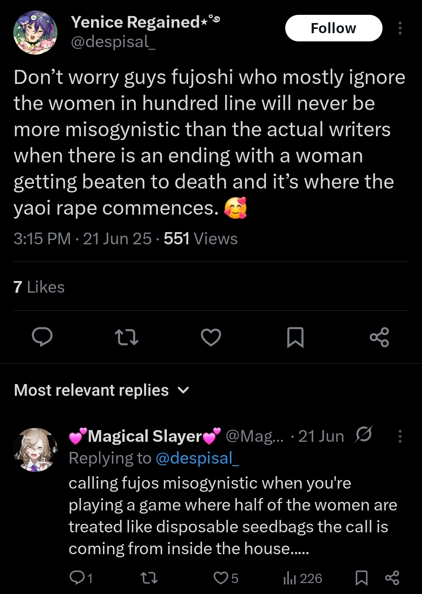Open Yenice Regained's profile avatar
The image size is (422, 594).
pyautogui.click(x=36, y=32)
